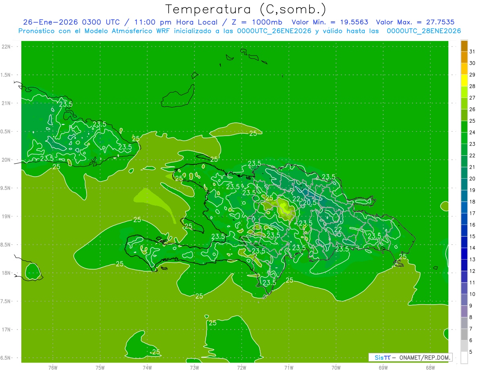Click the '28' colorbar label
The width and height of the screenshot is (483, 373).
point(472,86)
